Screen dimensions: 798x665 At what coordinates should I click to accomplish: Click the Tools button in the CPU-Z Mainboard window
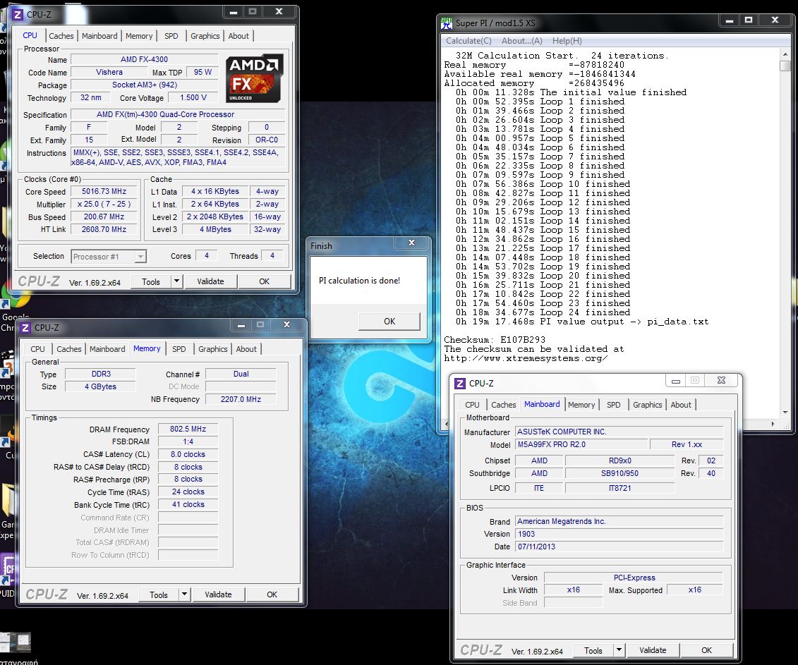(593, 651)
